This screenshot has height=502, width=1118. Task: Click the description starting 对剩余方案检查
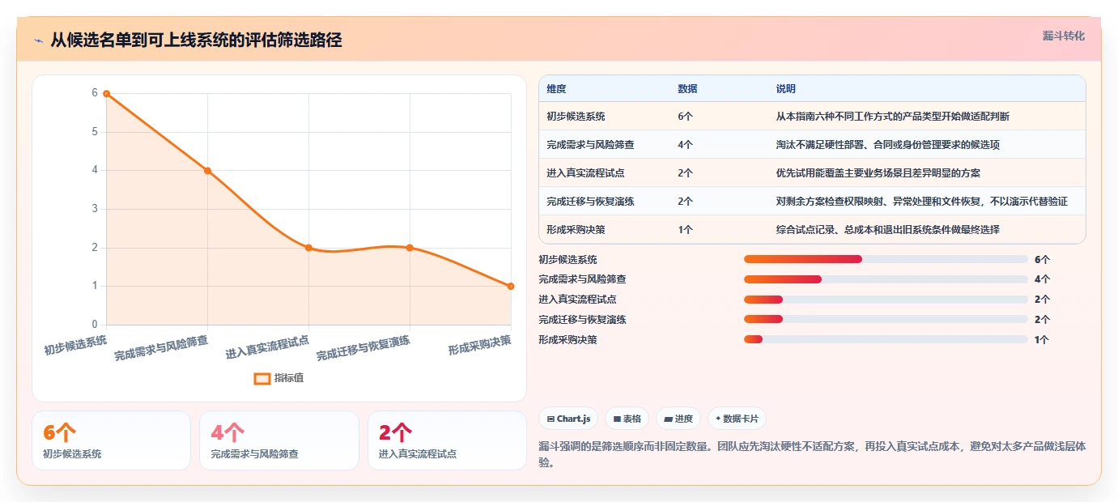[x=921, y=201]
